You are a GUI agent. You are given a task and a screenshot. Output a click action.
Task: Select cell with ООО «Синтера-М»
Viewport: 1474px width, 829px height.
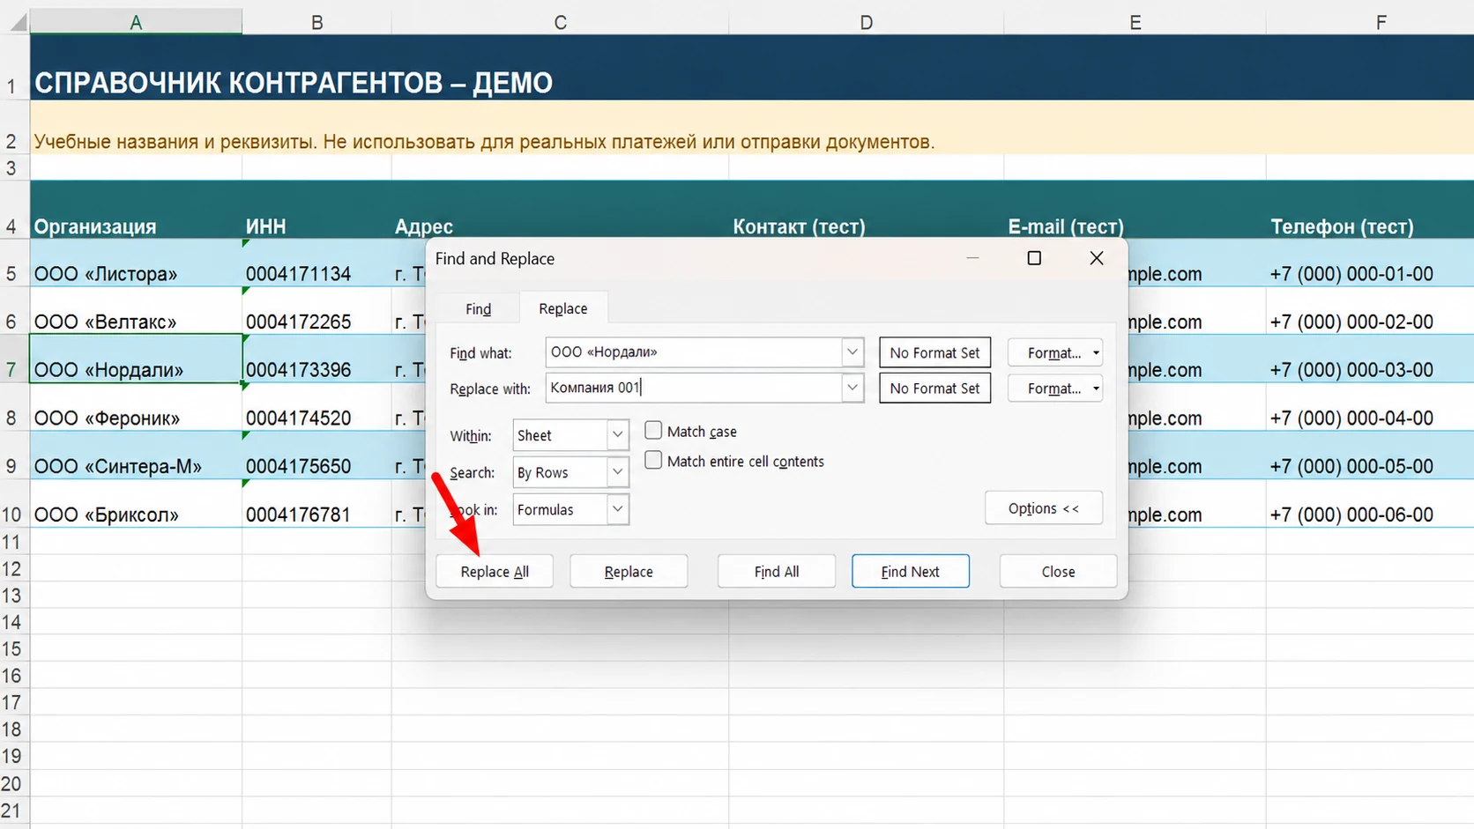tap(136, 455)
